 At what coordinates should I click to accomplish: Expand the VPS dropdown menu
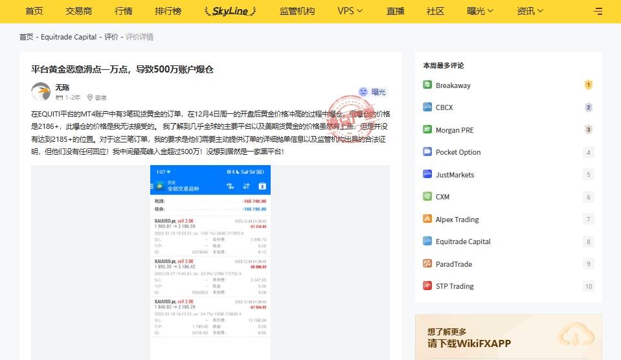coord(350,11)
